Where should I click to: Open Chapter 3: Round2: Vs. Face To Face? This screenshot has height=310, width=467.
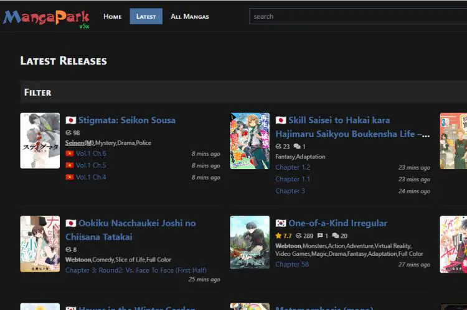point(136,270)
